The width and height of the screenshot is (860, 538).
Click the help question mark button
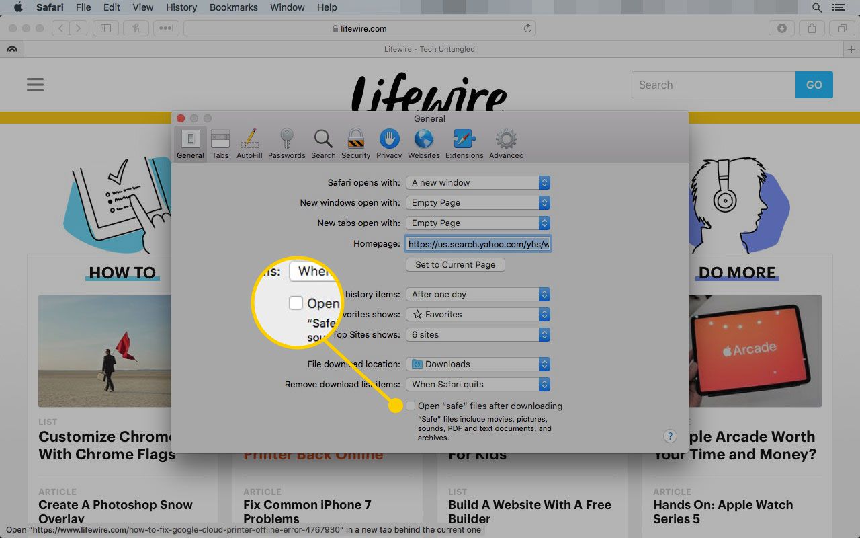pos(670,436)
